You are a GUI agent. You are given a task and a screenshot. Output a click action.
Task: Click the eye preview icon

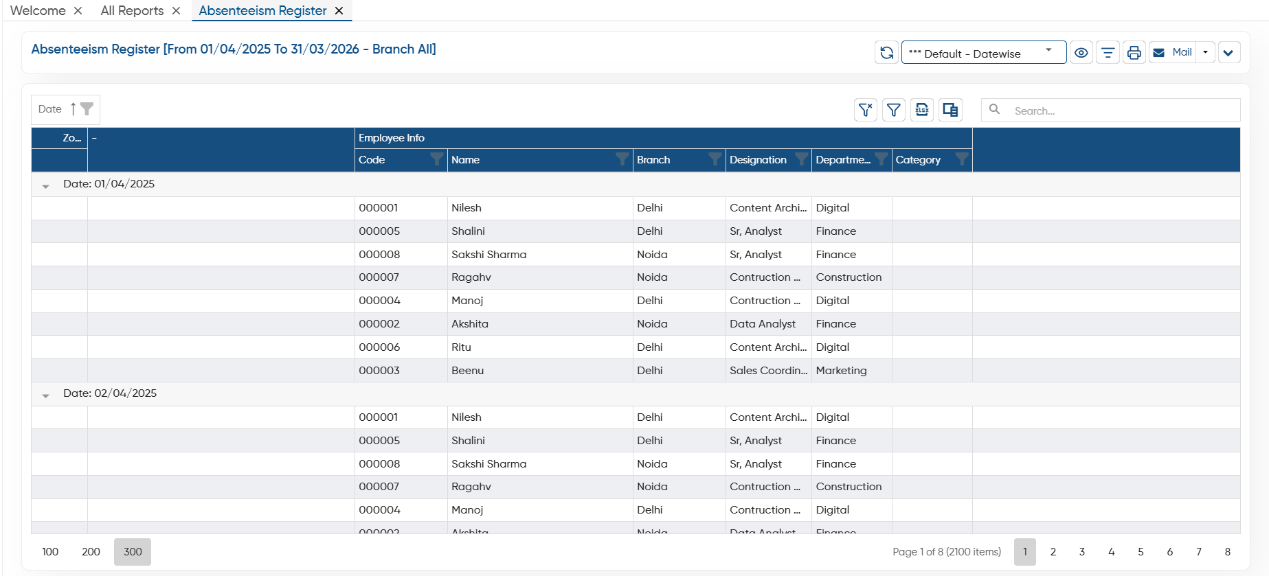point(1081,53)
